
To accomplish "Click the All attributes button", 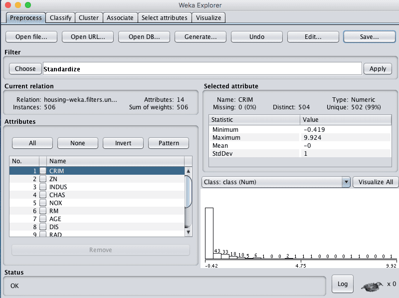I will 32,143.
